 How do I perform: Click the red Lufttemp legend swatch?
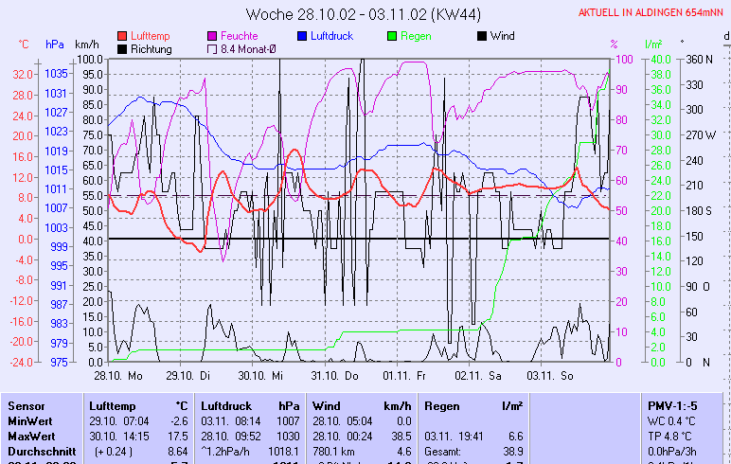[x=122, y=36]
